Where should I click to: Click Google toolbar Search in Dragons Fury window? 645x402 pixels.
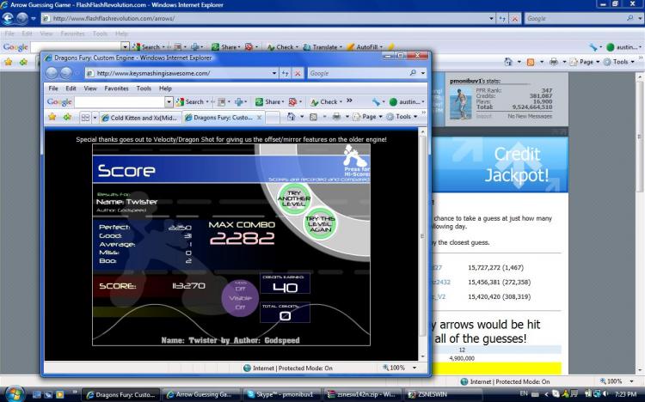click(190, 101)
